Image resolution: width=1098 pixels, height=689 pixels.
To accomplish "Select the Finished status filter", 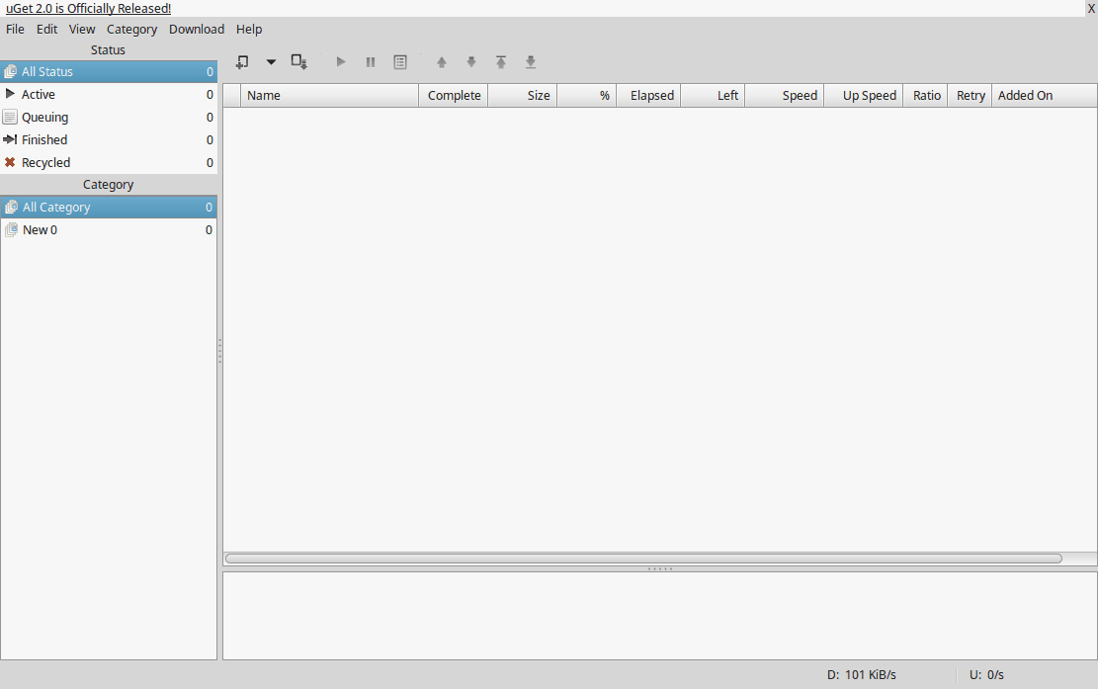I will [44, 140].
